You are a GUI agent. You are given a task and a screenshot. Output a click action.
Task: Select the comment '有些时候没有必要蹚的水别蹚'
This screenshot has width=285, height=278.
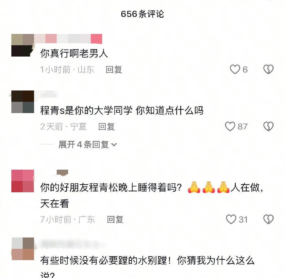coord(105,261)
